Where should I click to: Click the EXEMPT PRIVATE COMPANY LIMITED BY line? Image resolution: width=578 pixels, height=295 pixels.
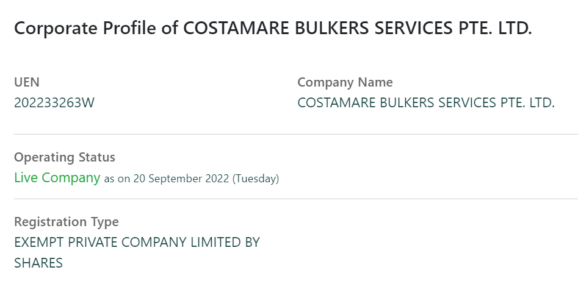pyautogui.click(x=137, y=242)
